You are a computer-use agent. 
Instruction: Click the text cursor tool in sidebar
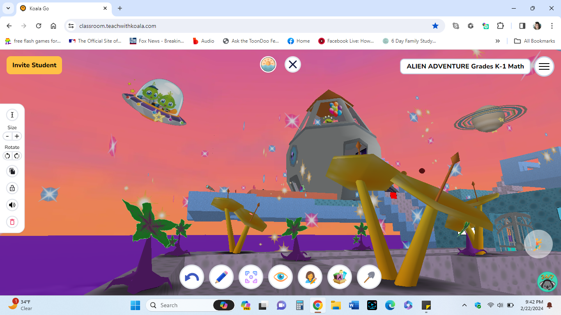tap(12, 115)
